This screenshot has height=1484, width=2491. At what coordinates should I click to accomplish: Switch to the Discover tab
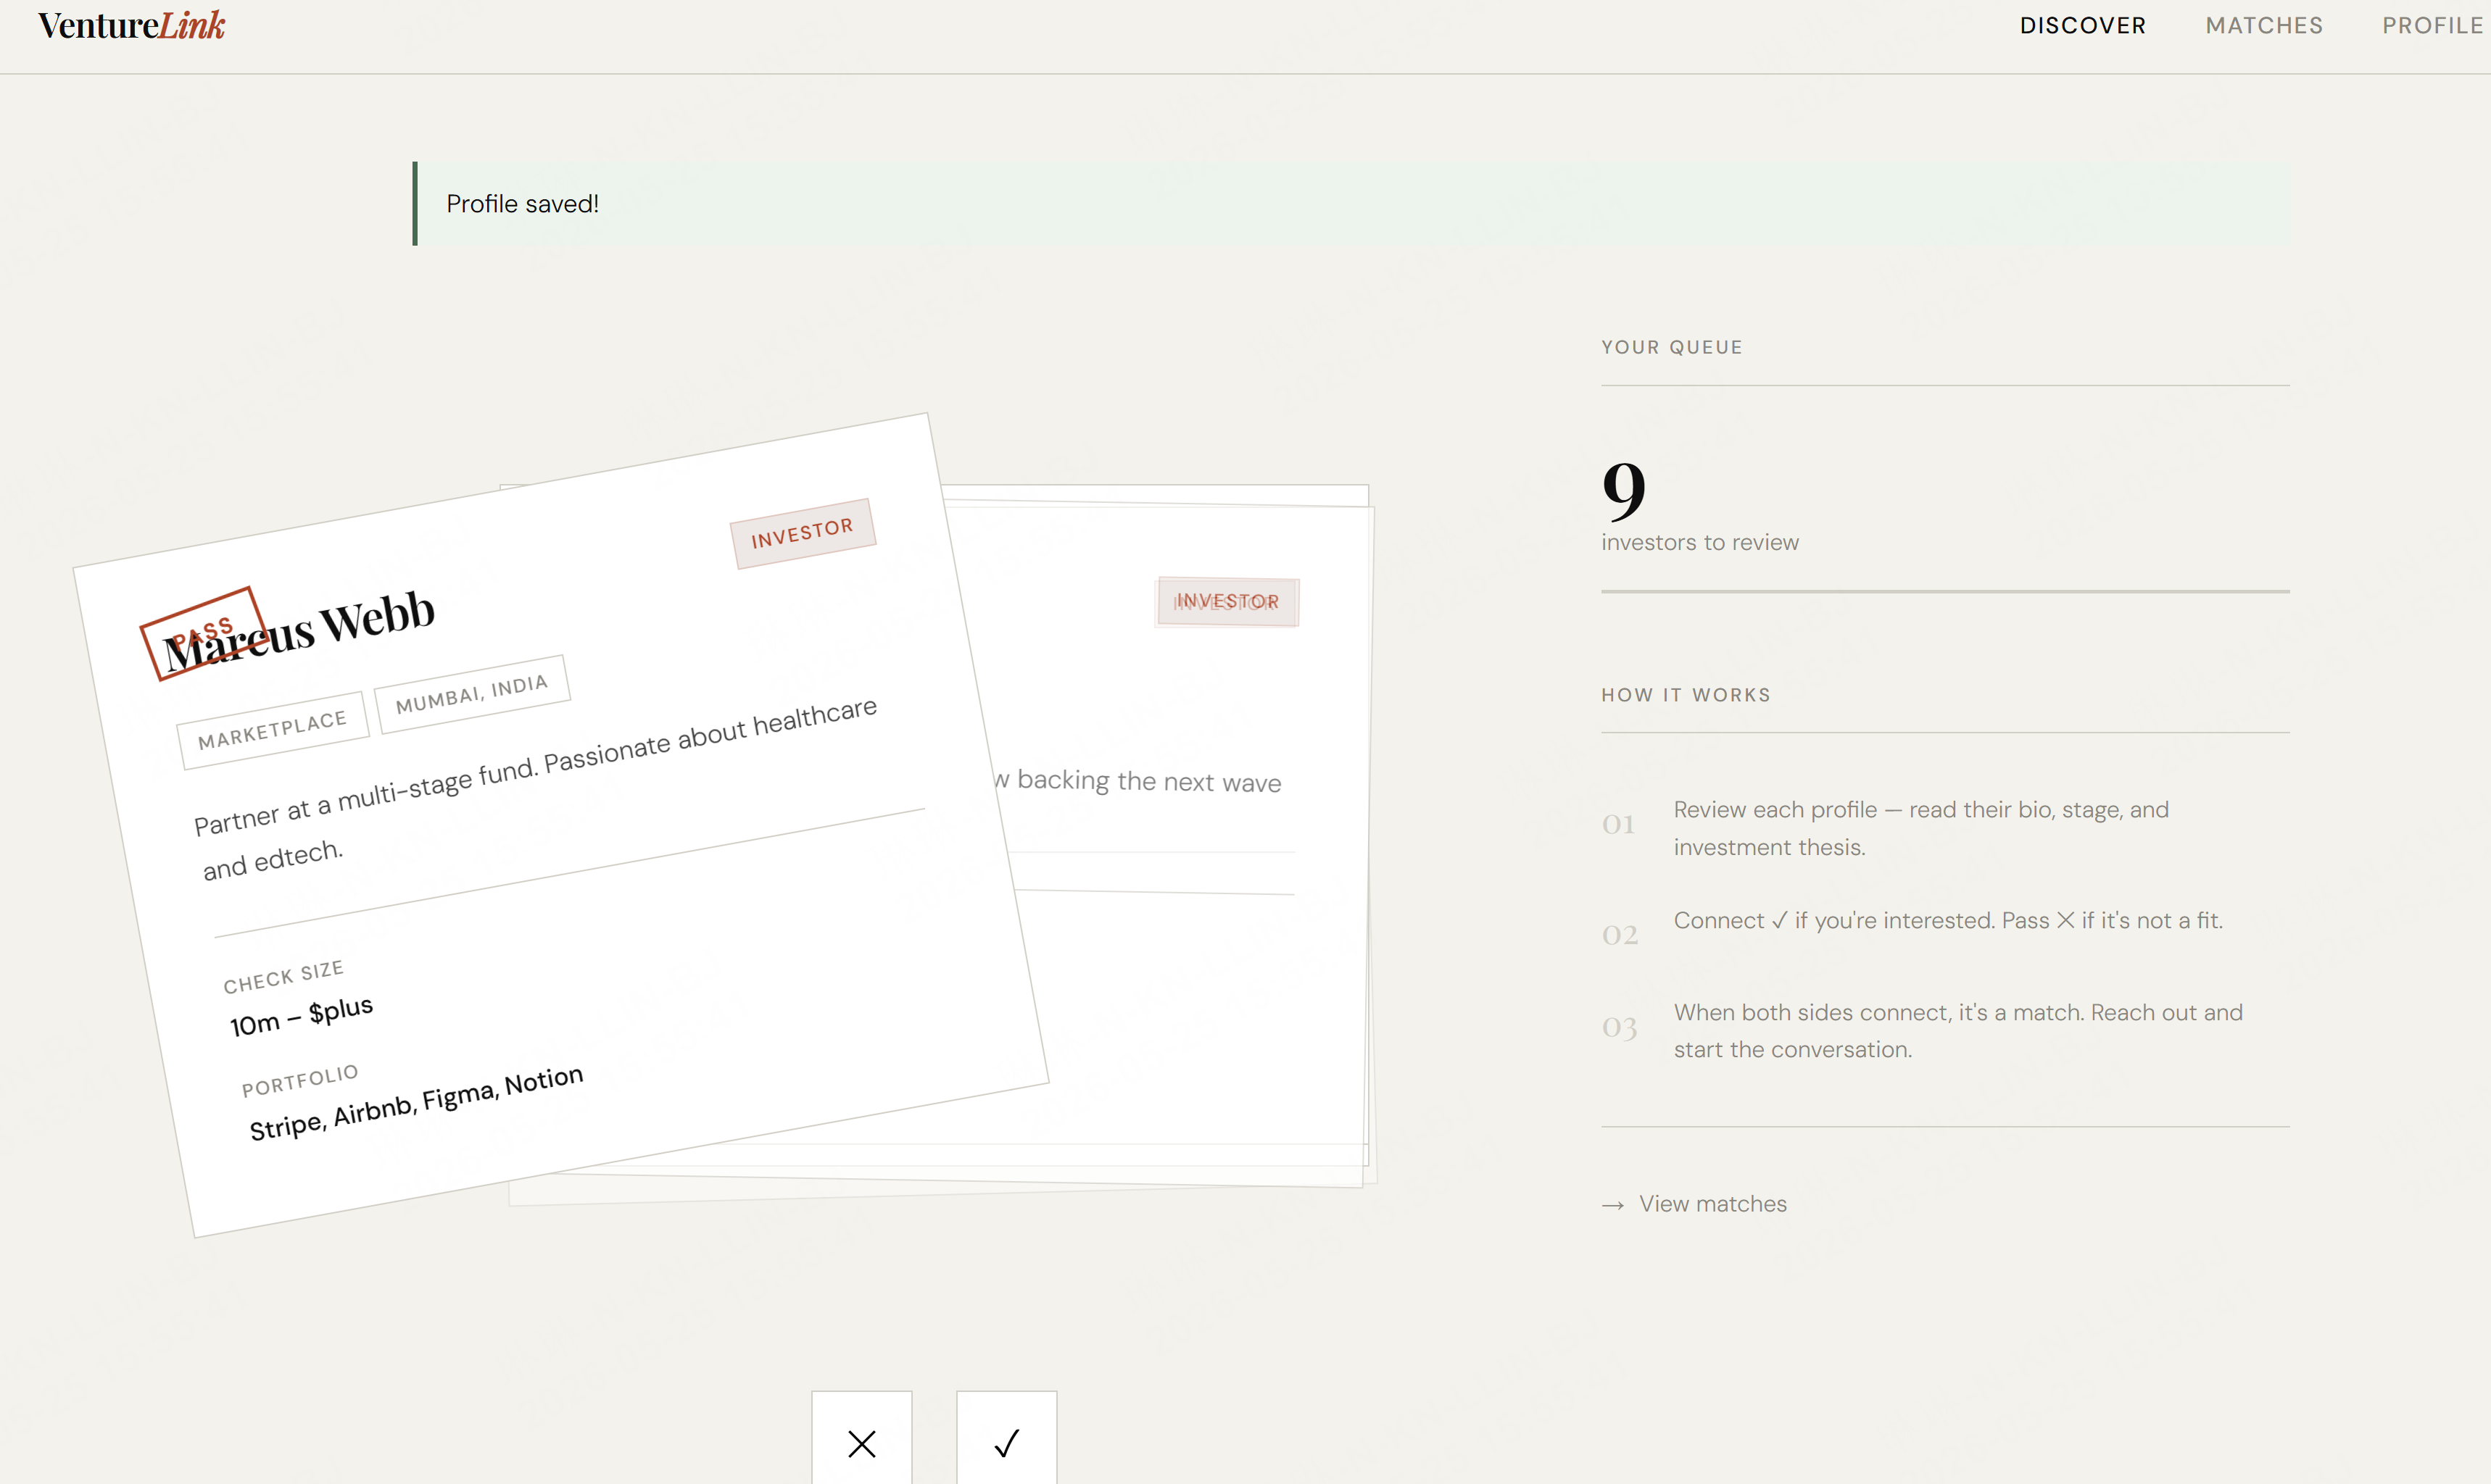tap(2083, 26)
